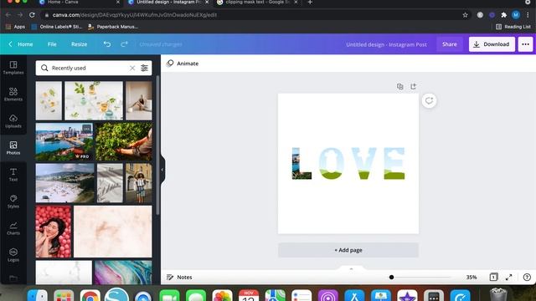Open the Reading List
Viewport: 536px width, 301px height.
point(513,27)
